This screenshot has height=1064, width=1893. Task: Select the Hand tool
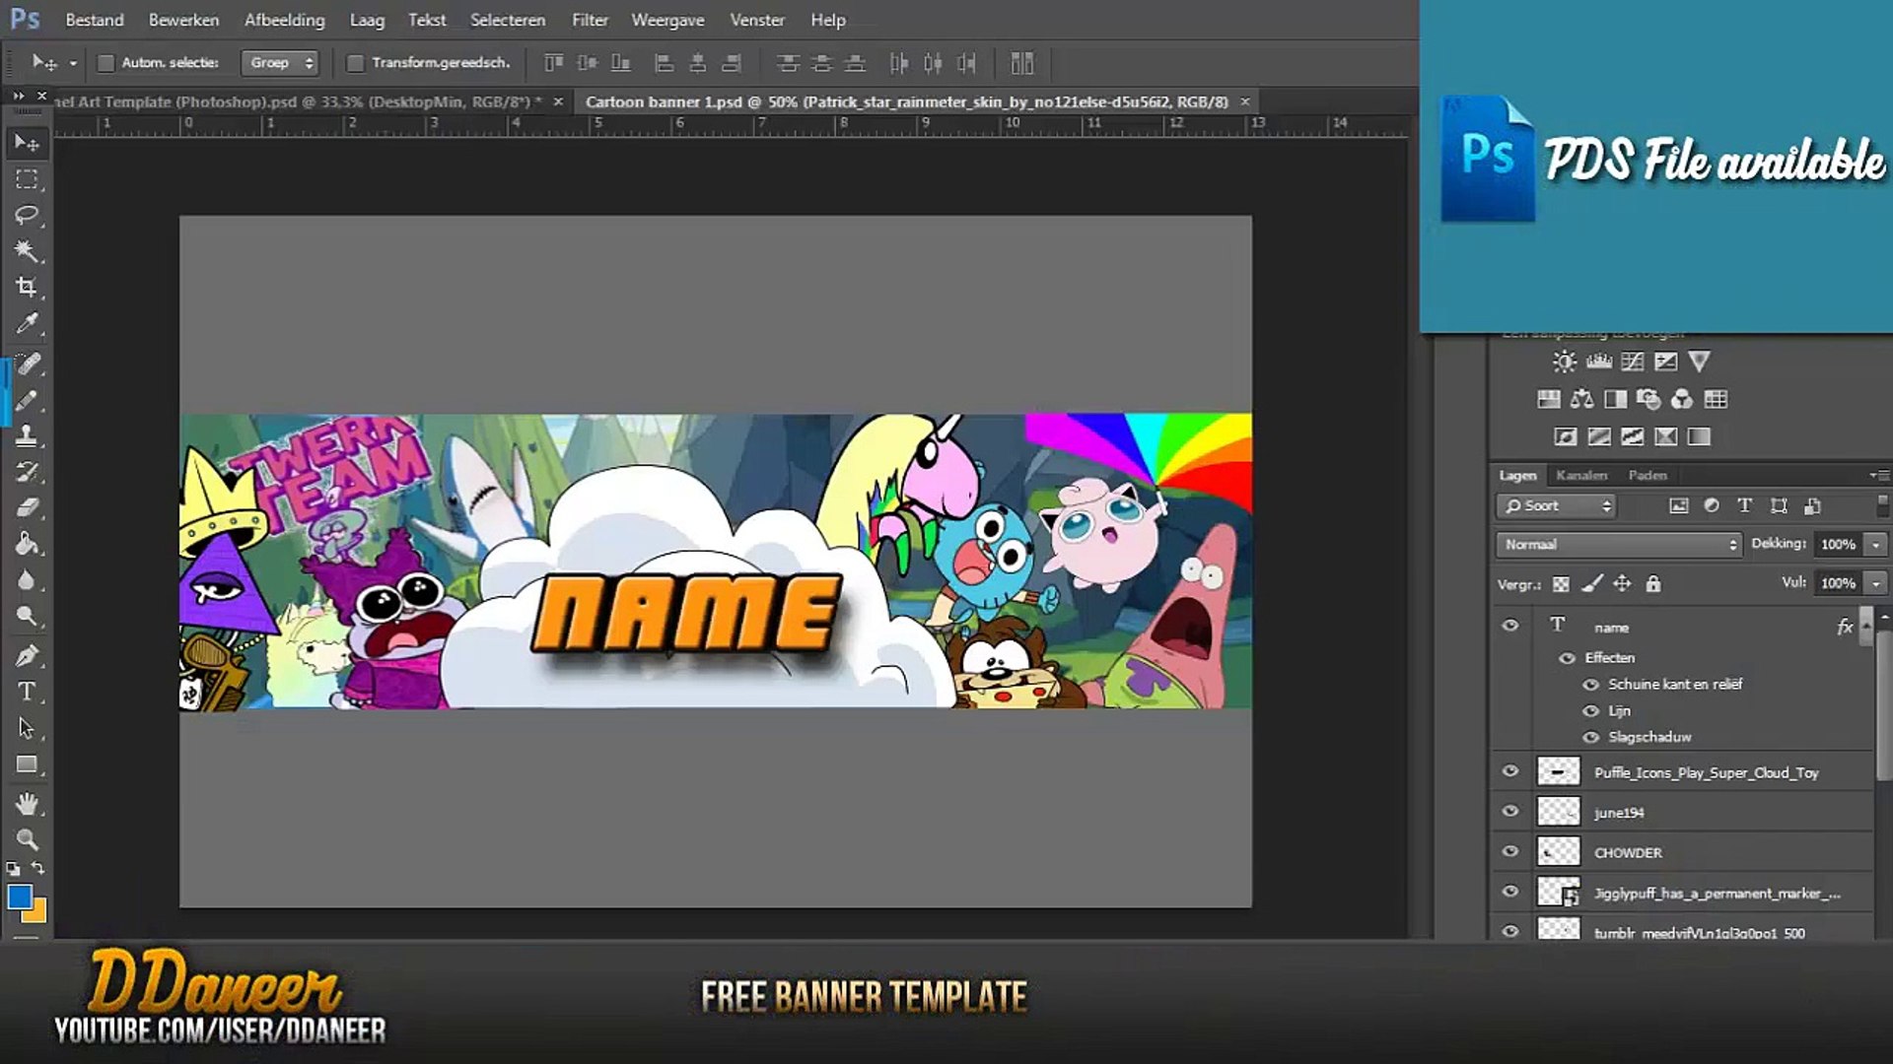pyautogui.click(x=27, y=804)
